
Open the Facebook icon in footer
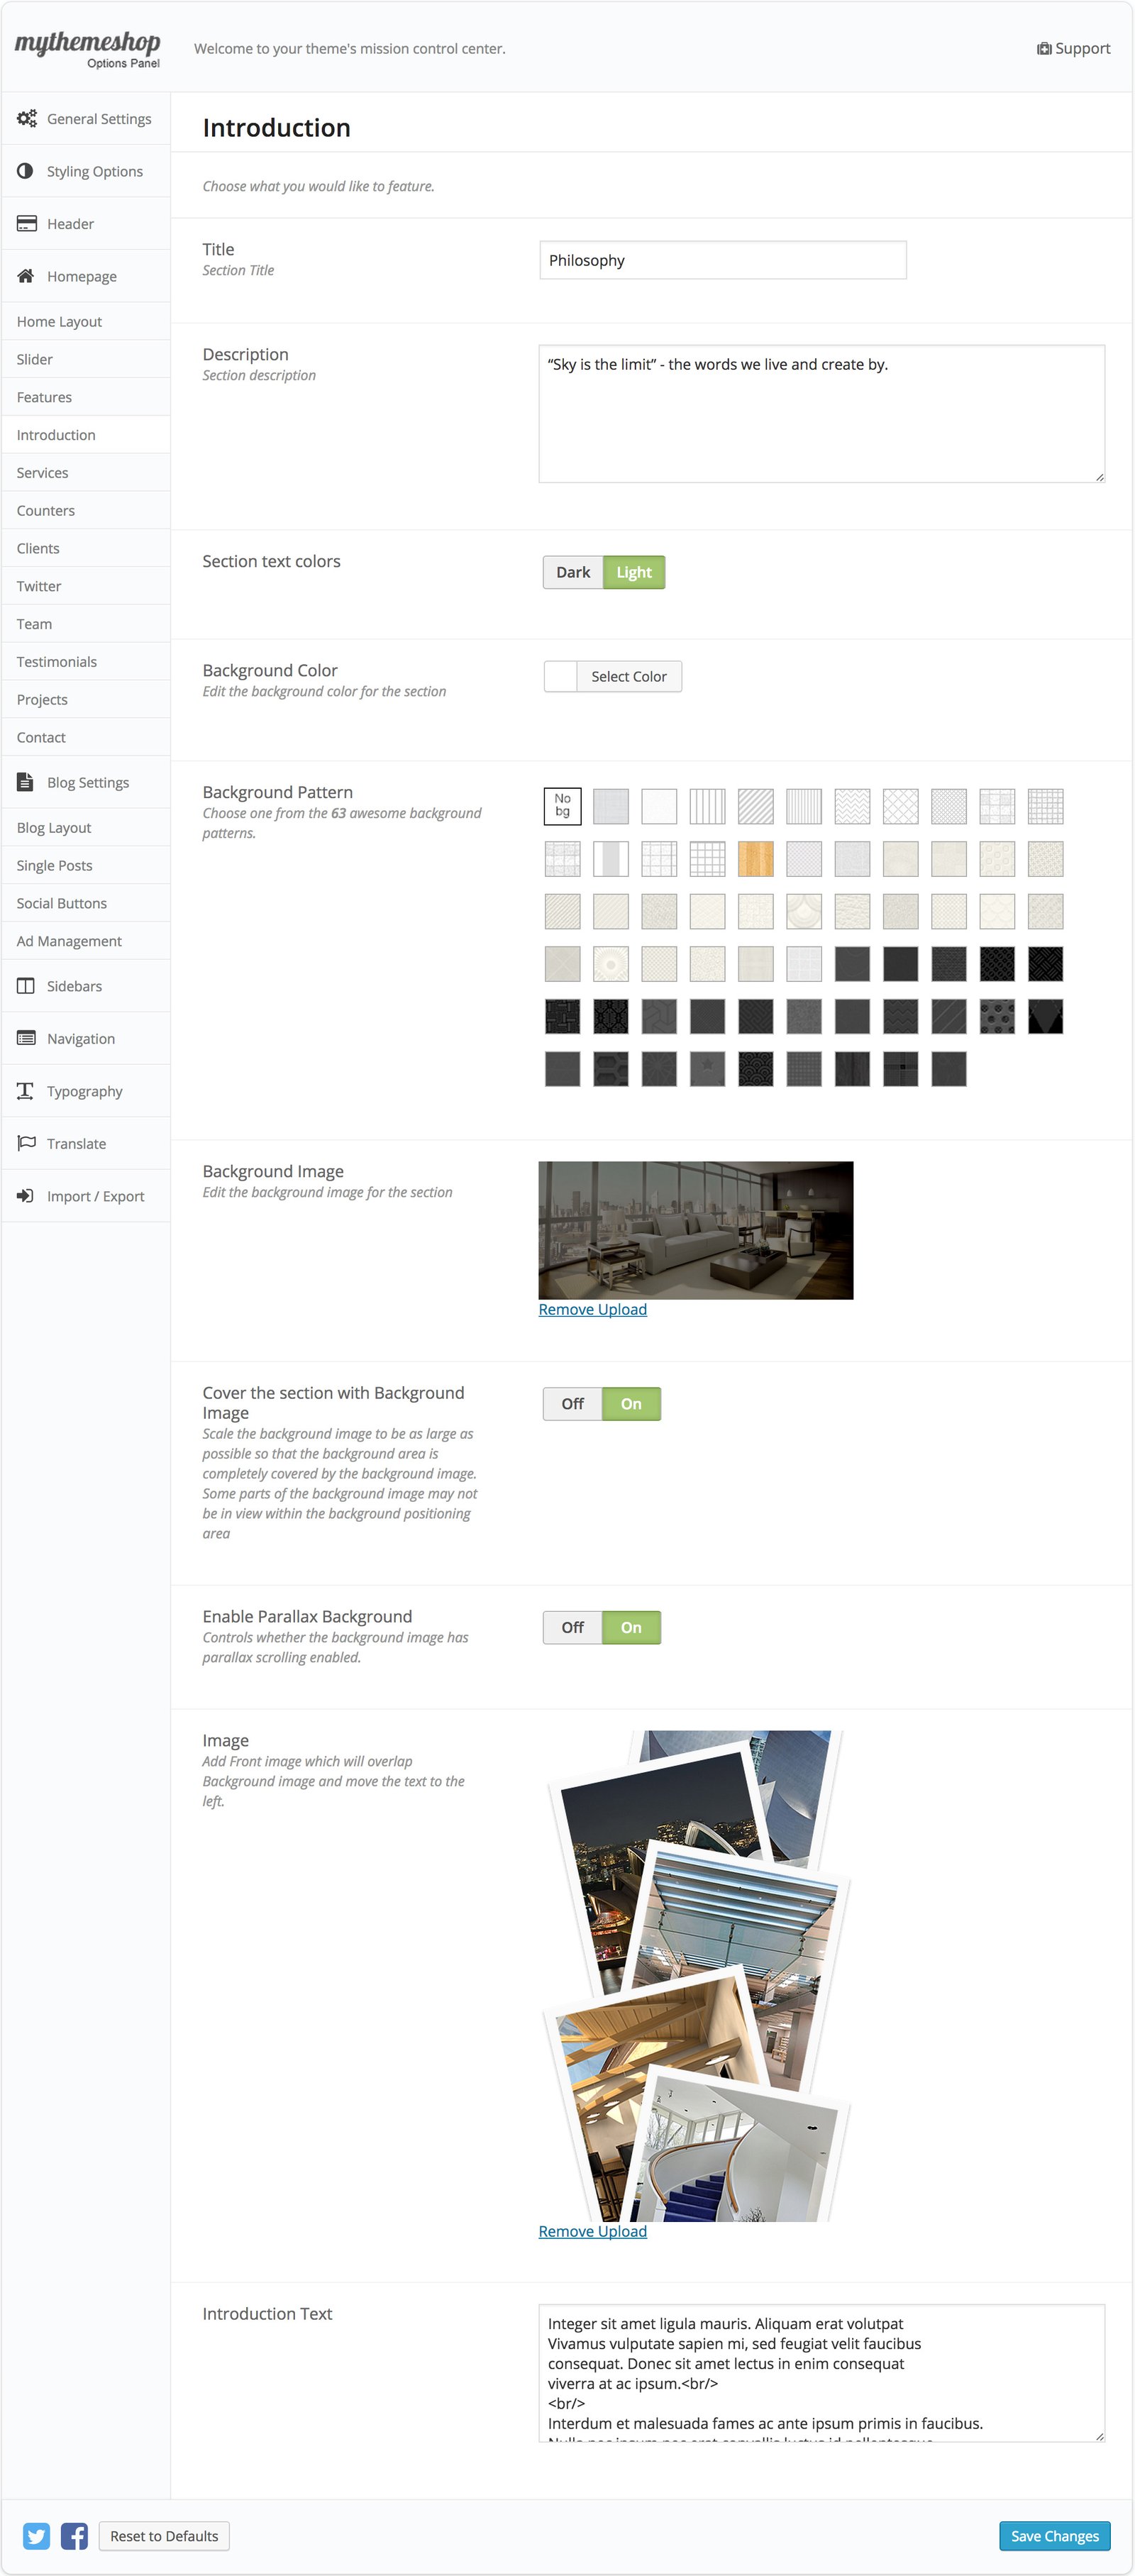tap(74, 2535)
